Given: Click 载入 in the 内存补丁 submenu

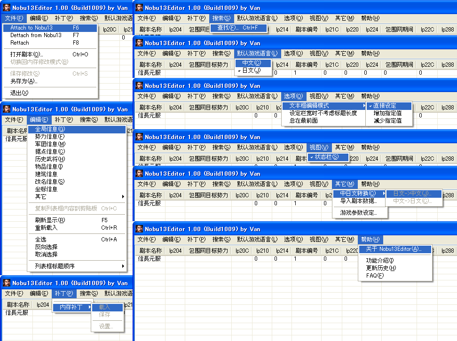Looking at the screenshot, I should [x=107, y=307].
